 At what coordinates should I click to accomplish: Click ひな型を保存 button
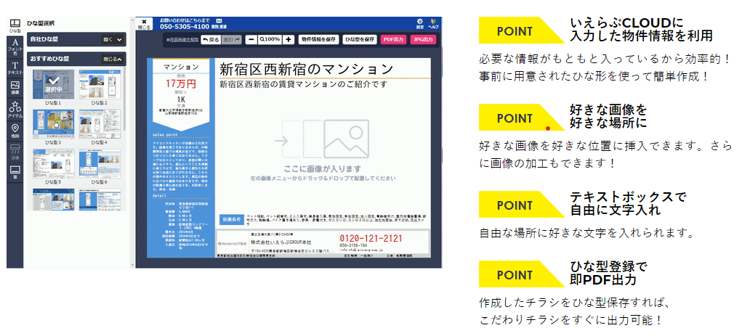(360, 39)
